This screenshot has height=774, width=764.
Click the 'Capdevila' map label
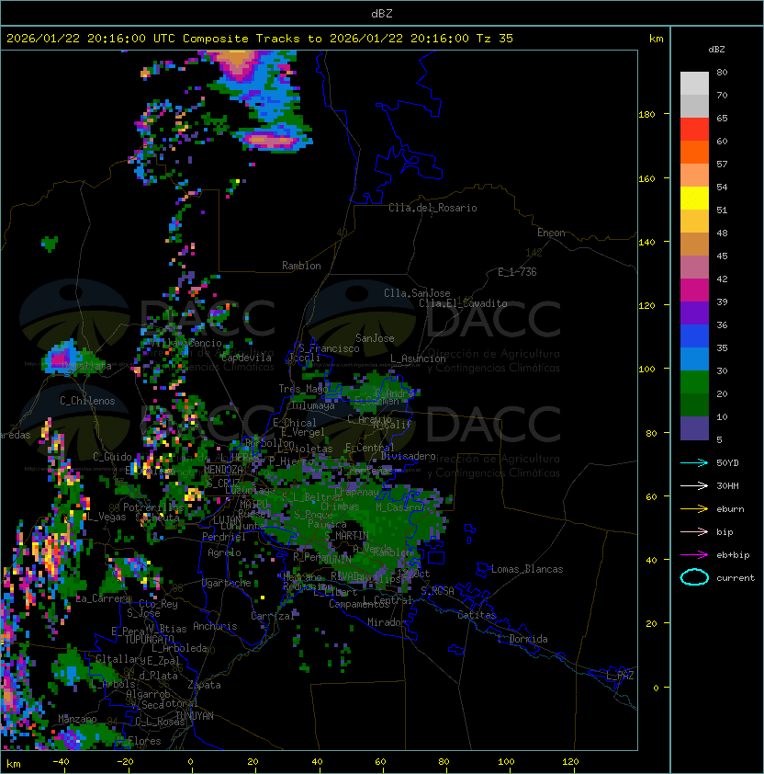(246, 358)
